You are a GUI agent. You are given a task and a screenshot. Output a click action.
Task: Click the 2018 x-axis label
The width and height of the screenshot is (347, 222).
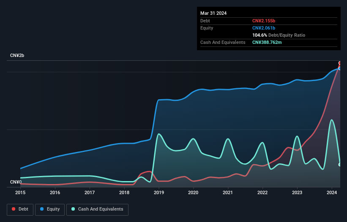point(124,192)
